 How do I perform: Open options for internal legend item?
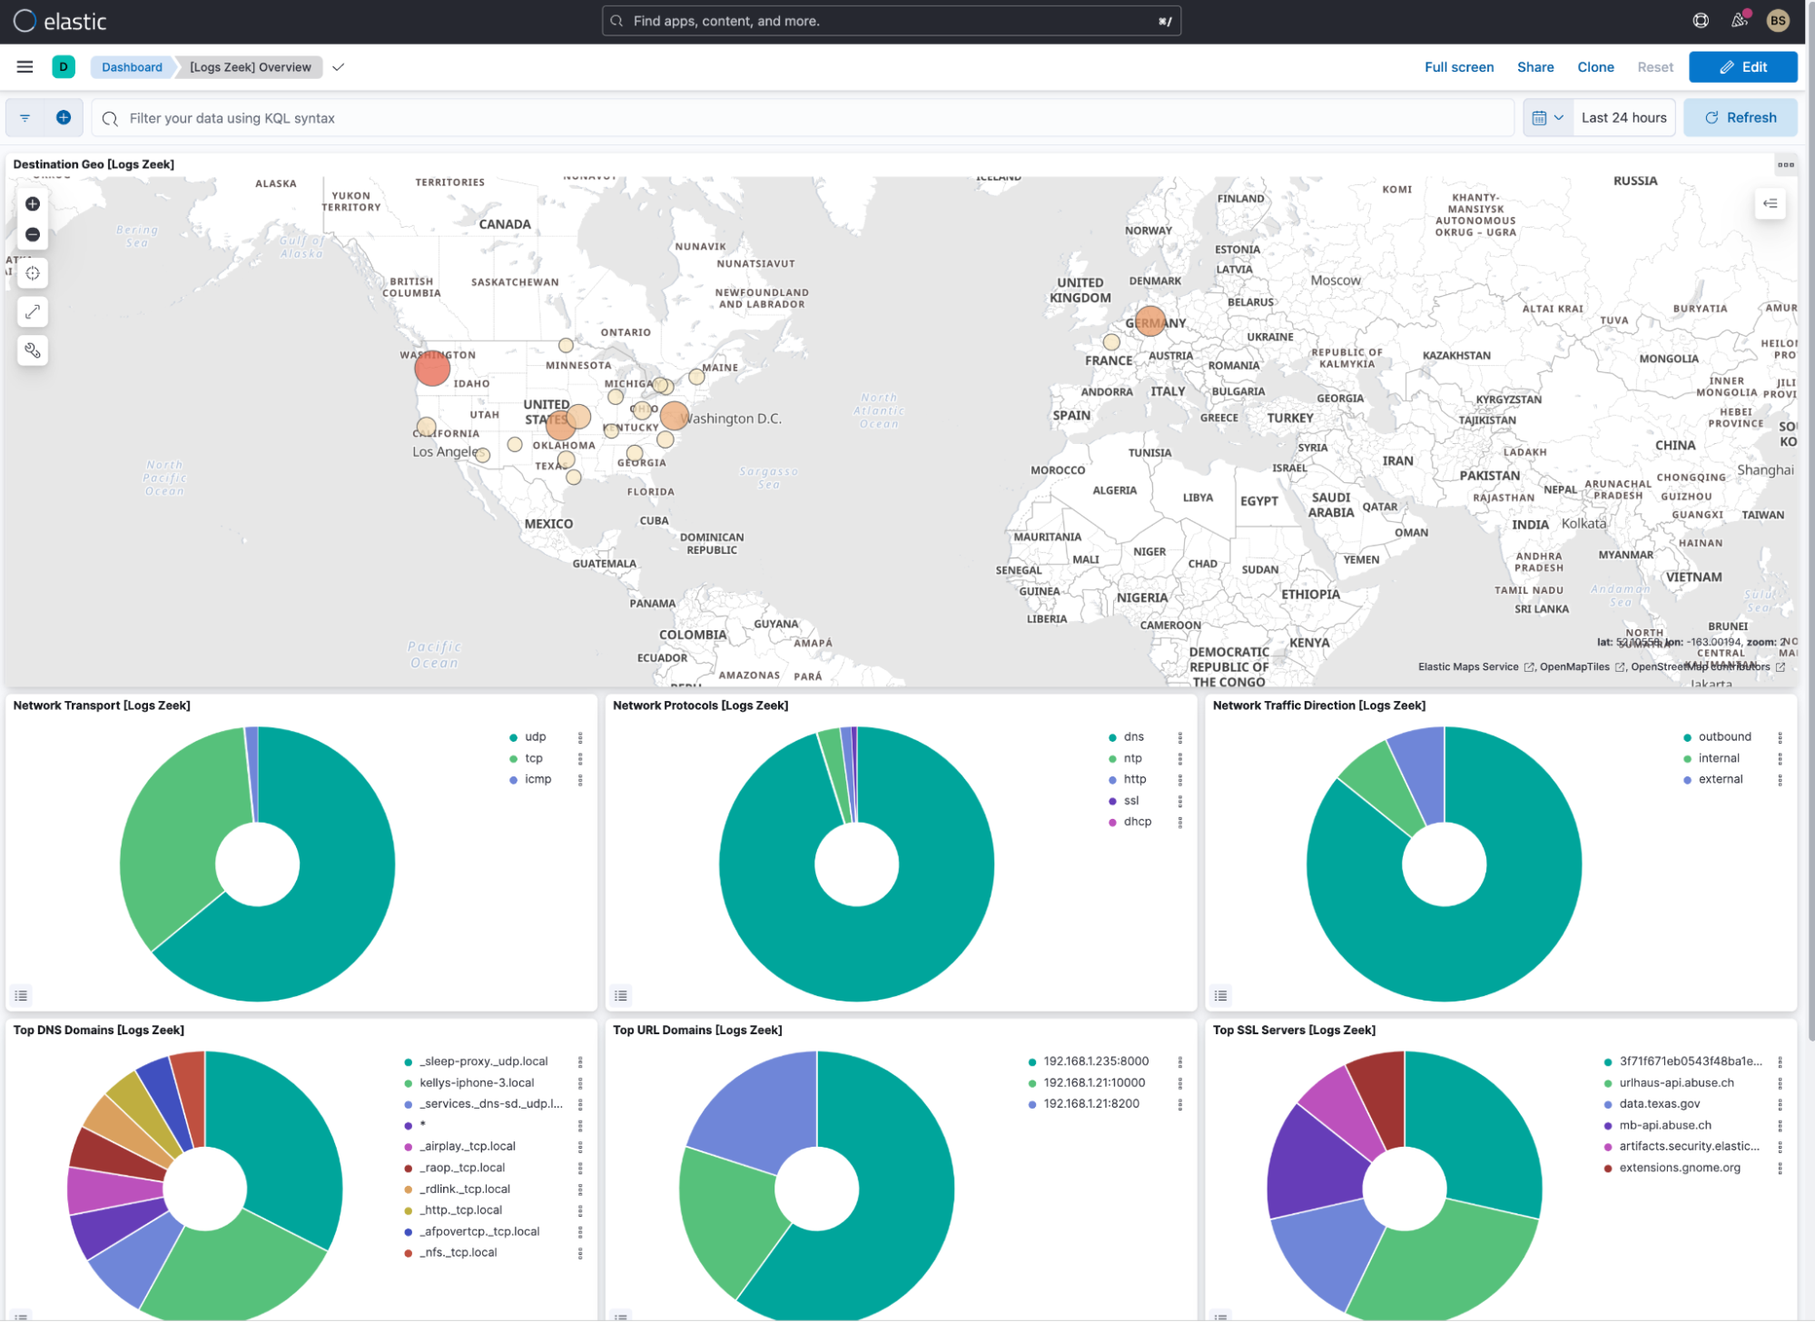(x=1780, y=758)
